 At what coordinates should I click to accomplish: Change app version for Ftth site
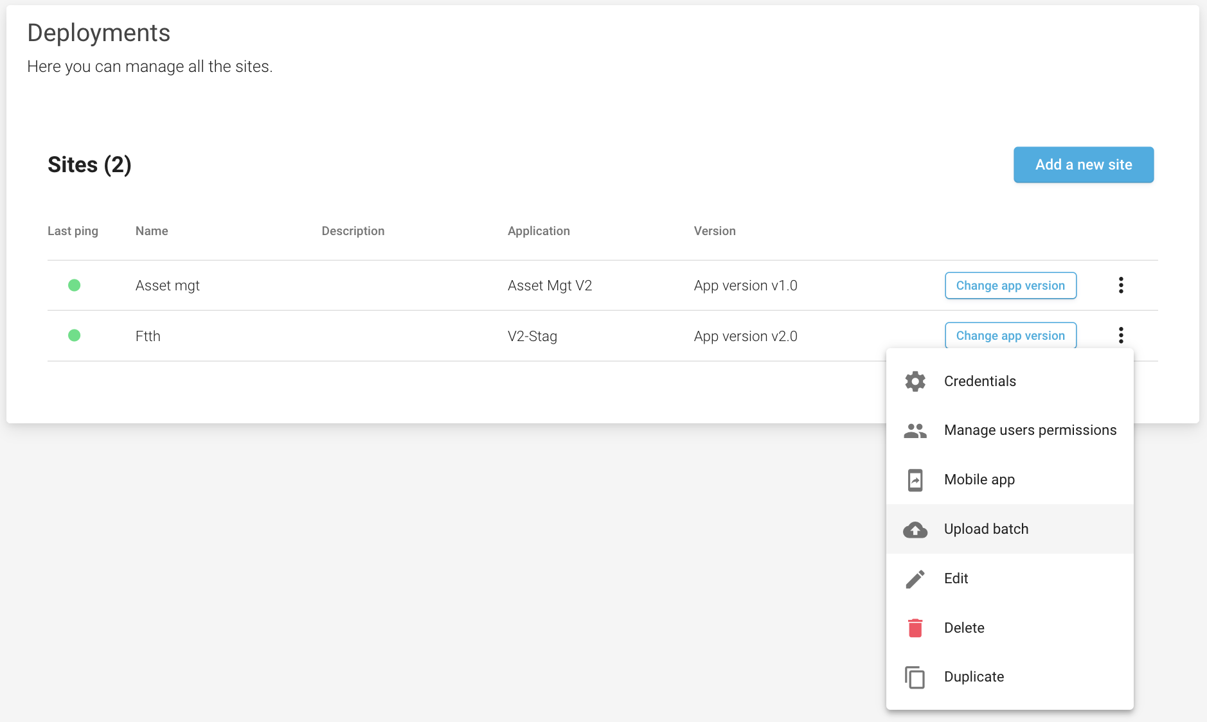(1010, 335)
